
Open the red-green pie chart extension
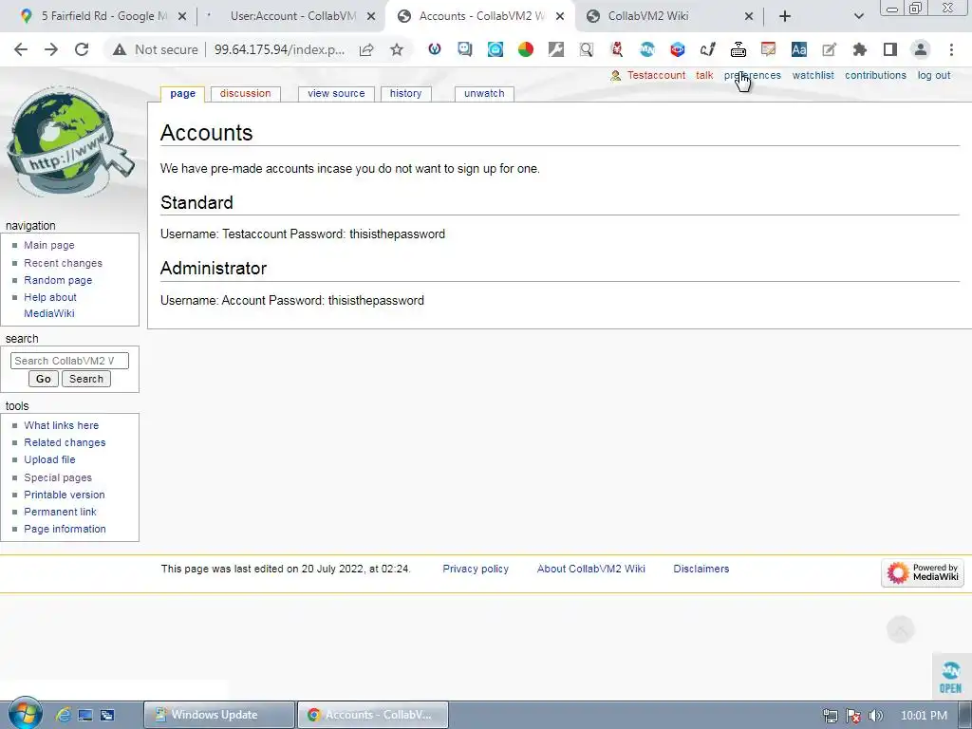526,49
